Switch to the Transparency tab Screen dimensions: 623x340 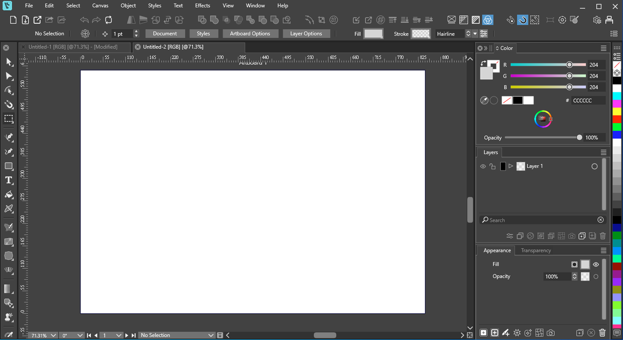(536, 251)
